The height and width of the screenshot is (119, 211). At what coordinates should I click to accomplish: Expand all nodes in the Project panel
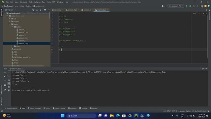(37, 10)
